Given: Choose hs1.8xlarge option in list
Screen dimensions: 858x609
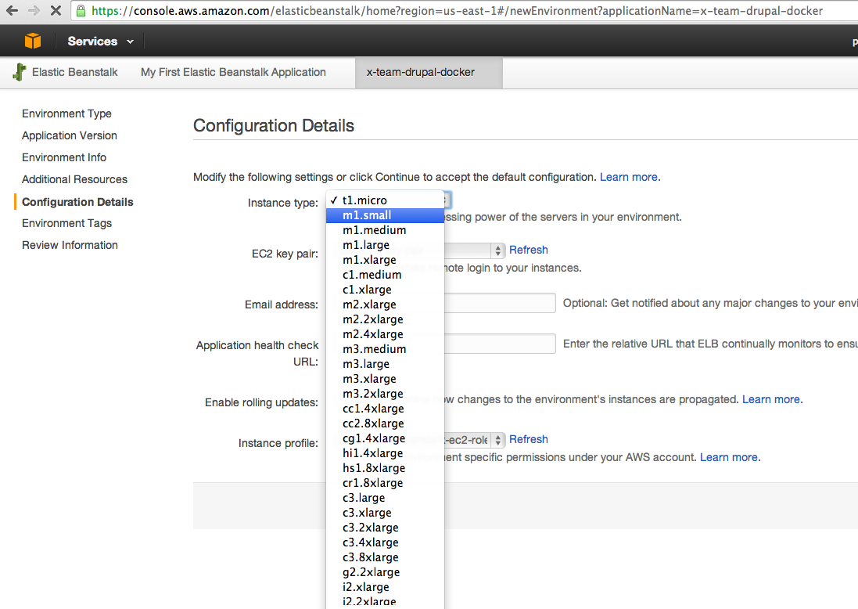Looking at the screenshot, I should click(385, 467).
